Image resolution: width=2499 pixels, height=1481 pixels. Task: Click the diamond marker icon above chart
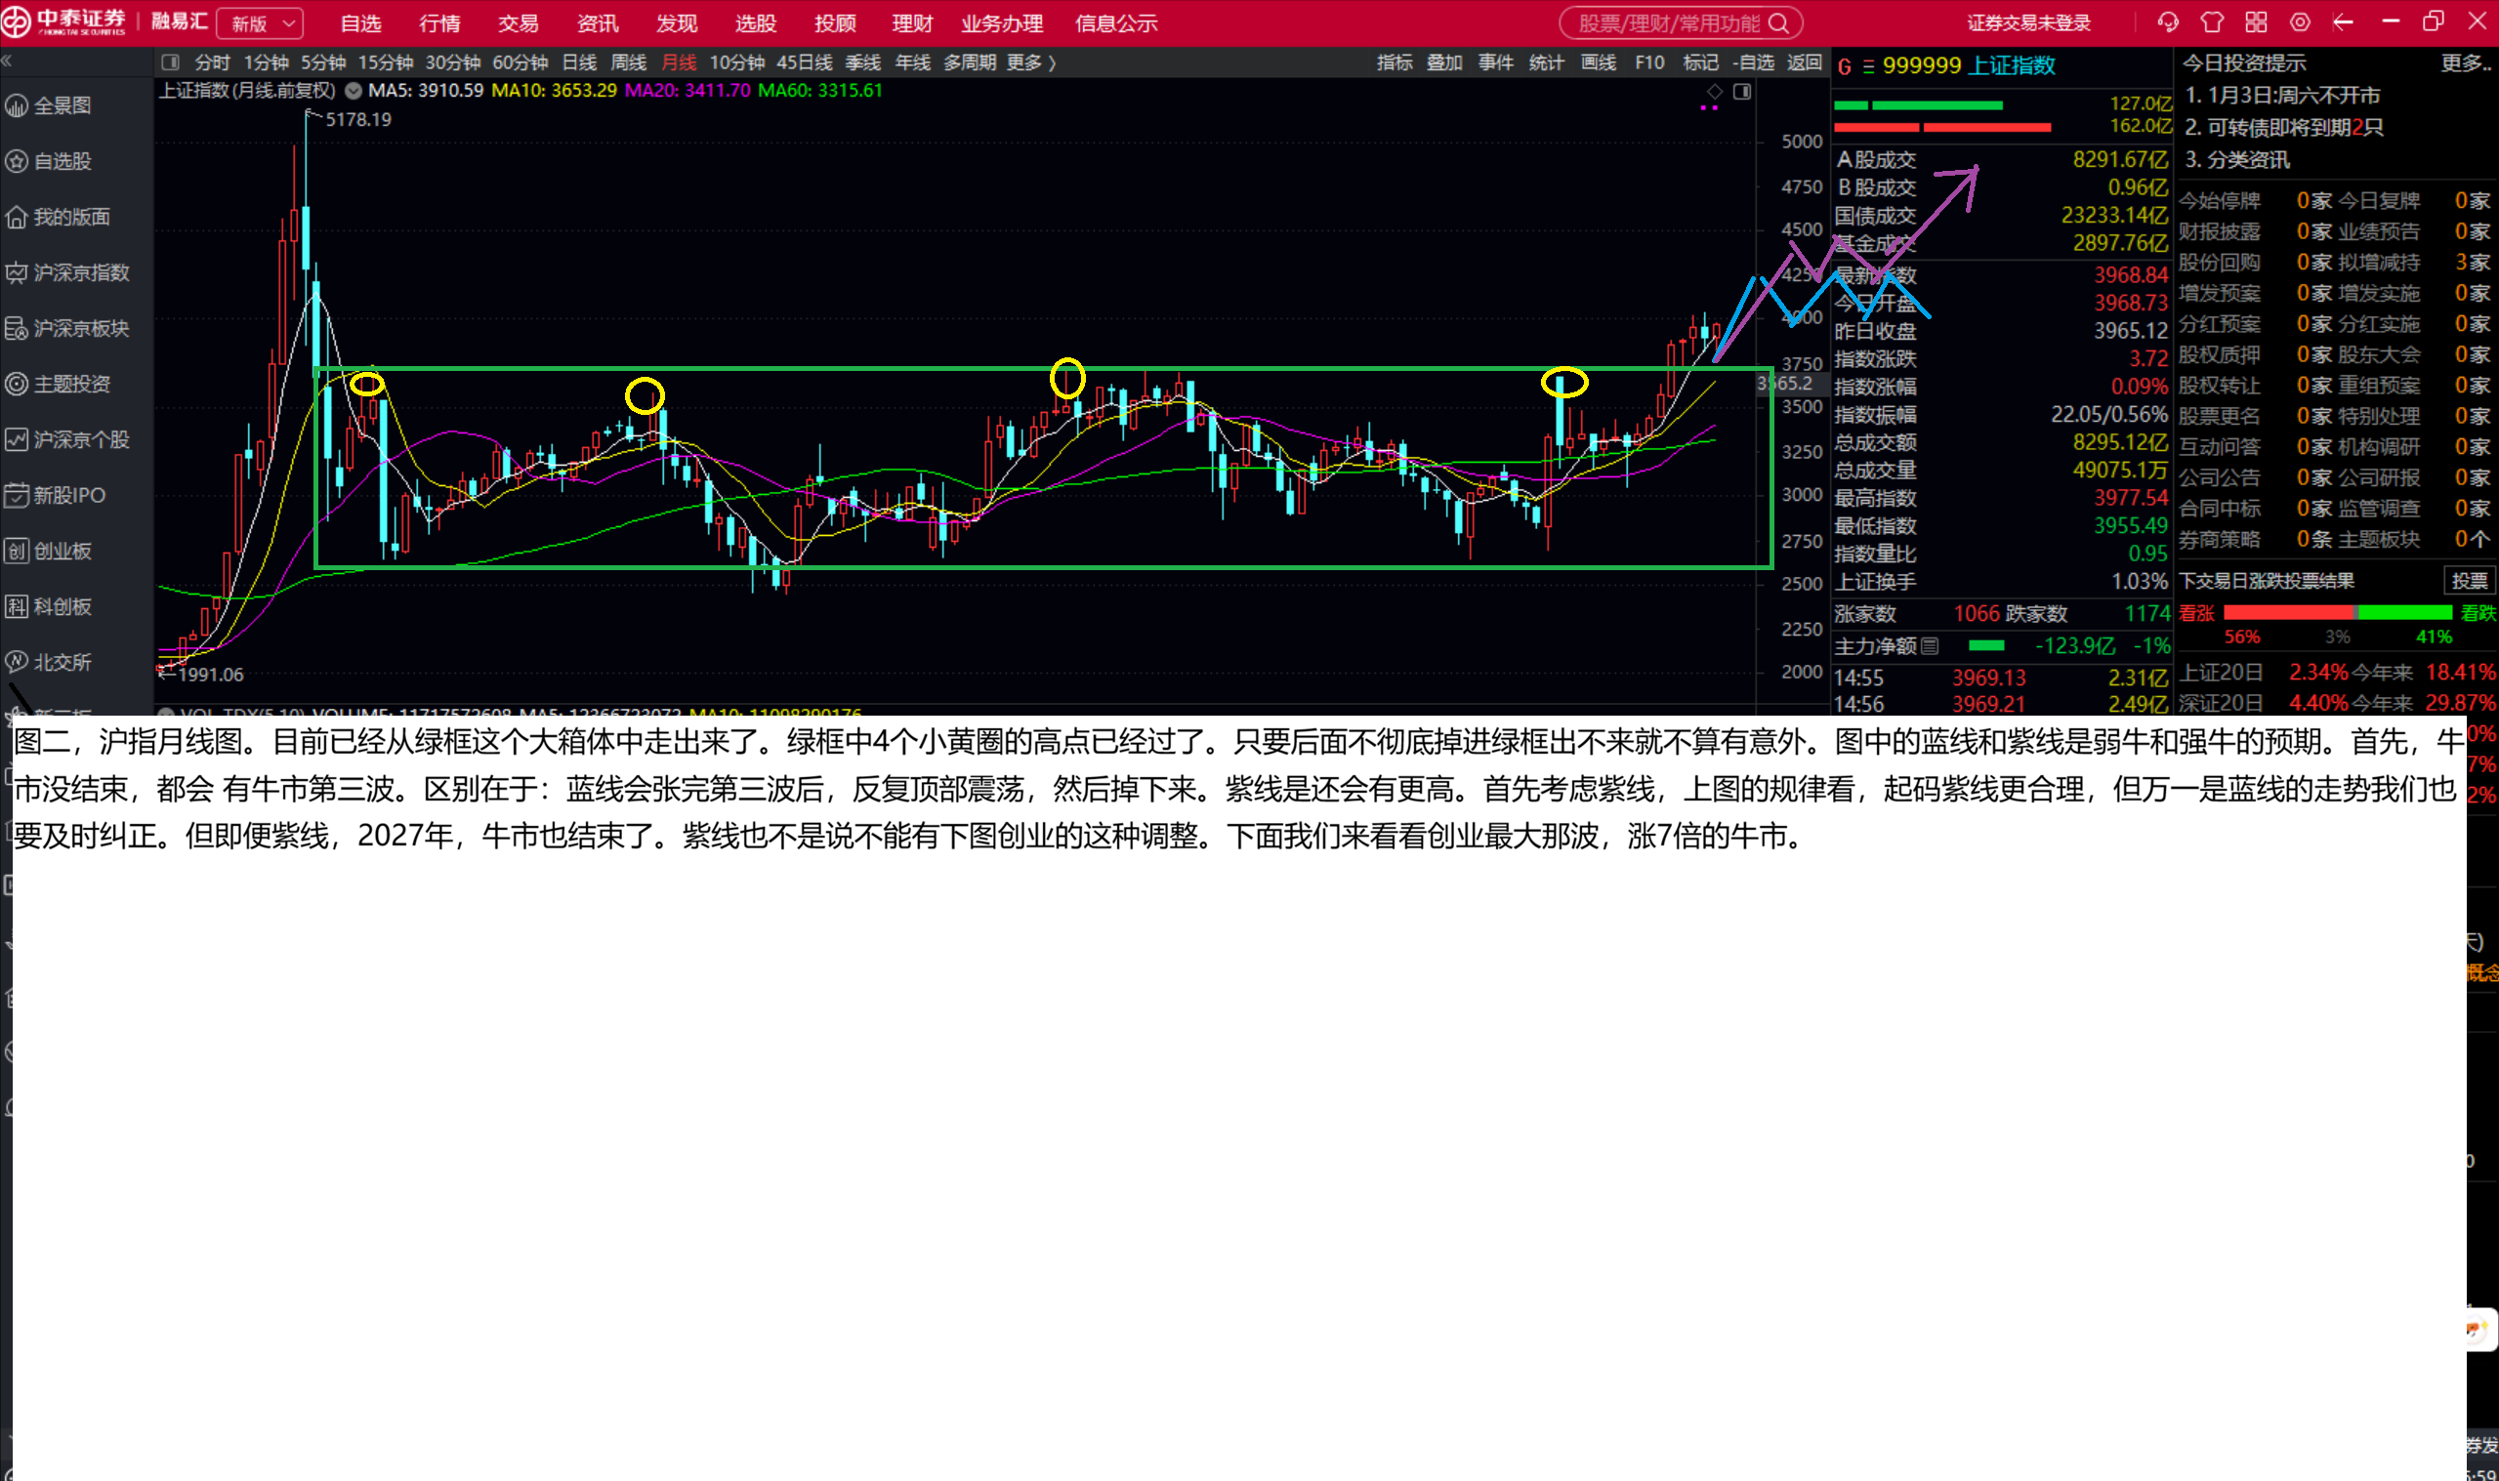coord(1714,92)
